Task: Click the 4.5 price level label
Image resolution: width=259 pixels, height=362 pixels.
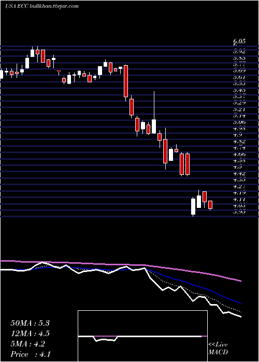Action: (x=237, y=167)
